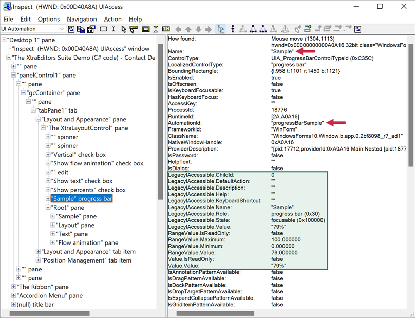Image resolution: width=416 pixels, height=318 pixels.
Task: Click the back navigation arrow icon
Action: point(178,29)
